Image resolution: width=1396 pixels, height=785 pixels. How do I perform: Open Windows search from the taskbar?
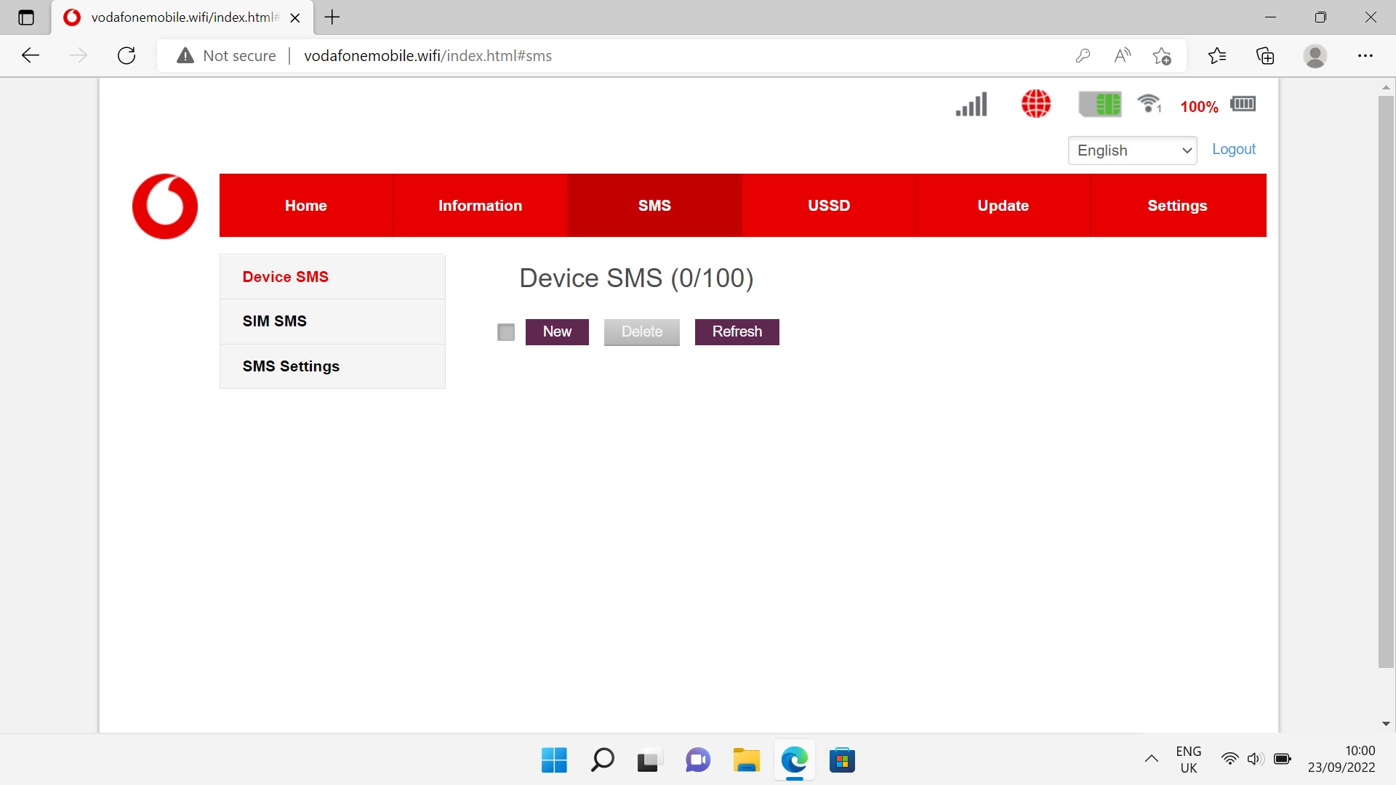click(x=601, y=760)
